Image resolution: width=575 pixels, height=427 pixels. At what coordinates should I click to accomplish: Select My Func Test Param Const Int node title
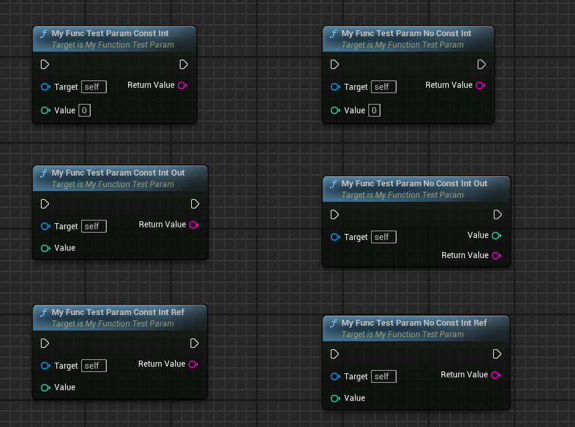[x=110, y=34]
